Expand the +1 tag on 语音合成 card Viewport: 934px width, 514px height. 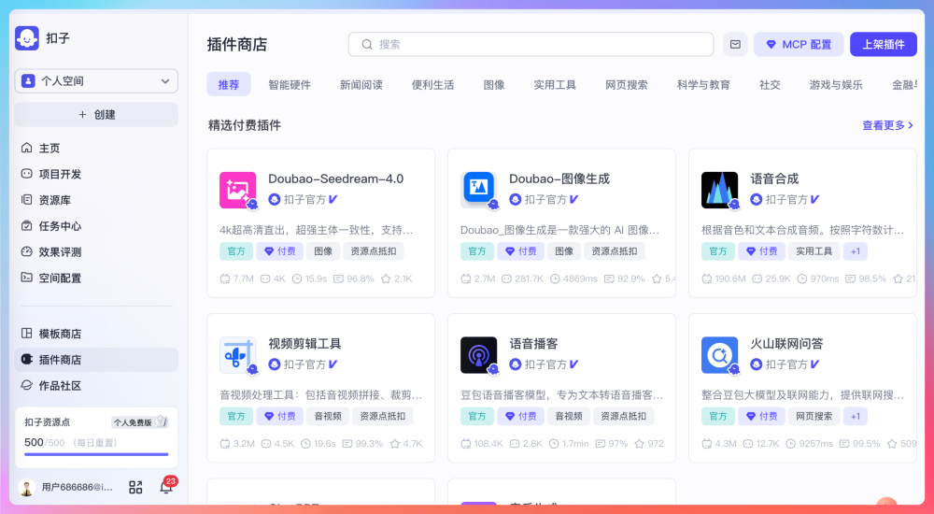855,251
